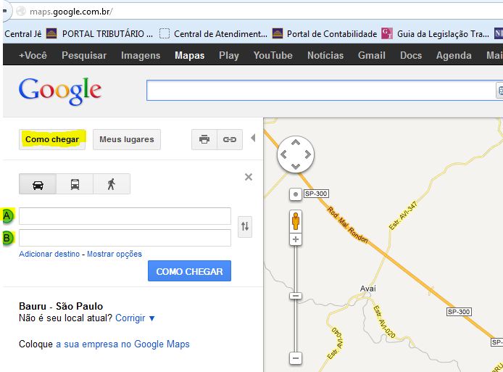Open Agenda in the top bar
This screenshot has height=372, width=503.
[x=454, y=55]
